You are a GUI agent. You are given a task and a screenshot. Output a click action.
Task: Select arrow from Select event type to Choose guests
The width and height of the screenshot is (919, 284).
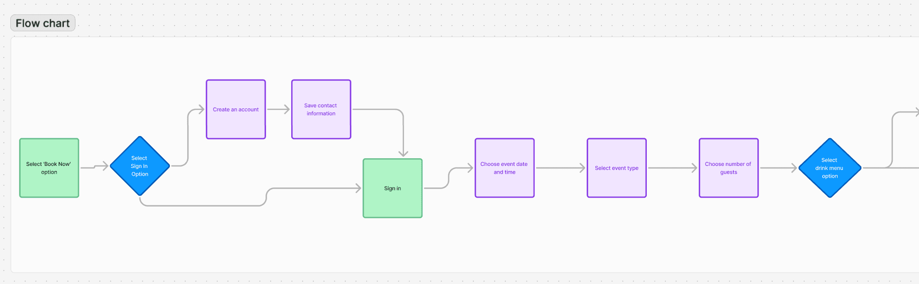(673, 168)
